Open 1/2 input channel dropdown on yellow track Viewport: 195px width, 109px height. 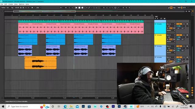point(171,37)
